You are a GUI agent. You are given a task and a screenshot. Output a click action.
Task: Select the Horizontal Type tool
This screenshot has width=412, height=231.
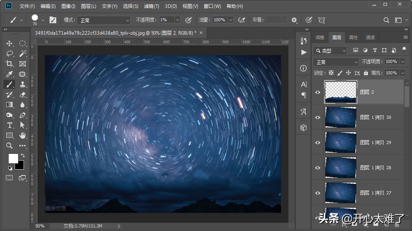point(9,126)
